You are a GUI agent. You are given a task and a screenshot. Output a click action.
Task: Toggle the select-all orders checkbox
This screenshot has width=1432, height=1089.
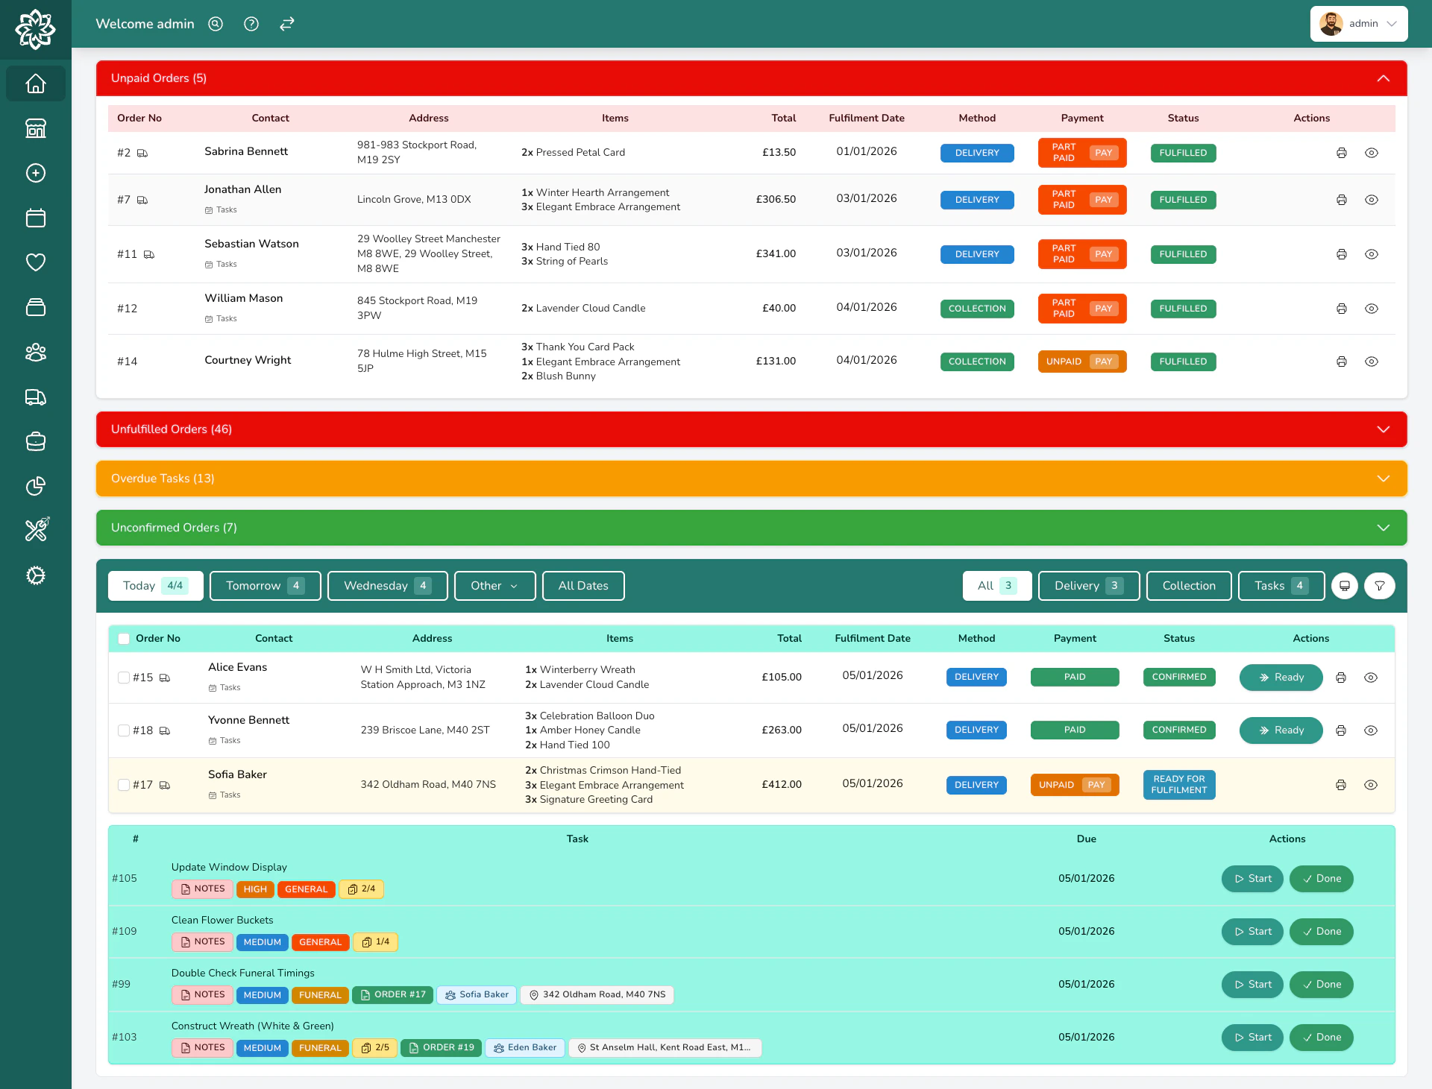pos(124,638)
